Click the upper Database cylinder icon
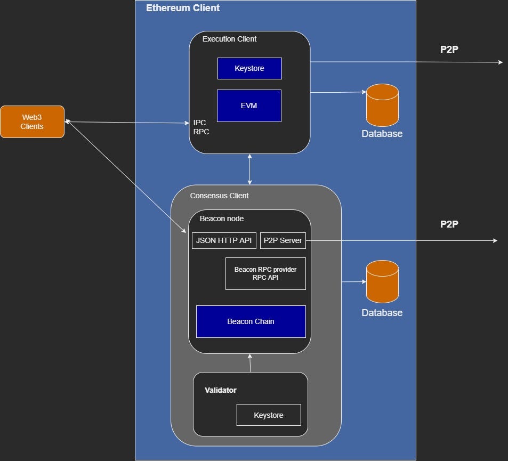508x461 pixels. coord(382,106)
